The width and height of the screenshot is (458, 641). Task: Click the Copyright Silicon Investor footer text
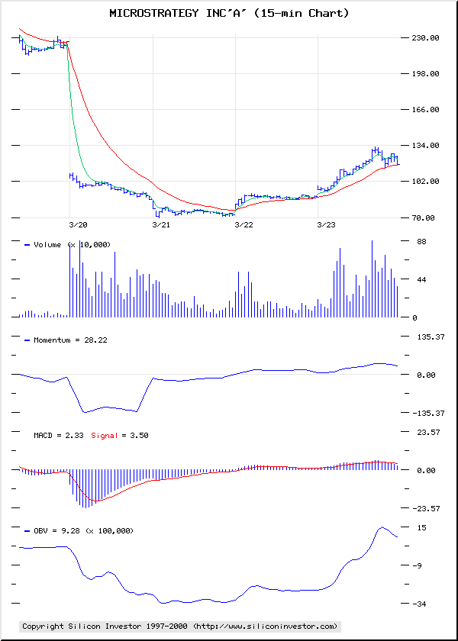coord(180,626)
